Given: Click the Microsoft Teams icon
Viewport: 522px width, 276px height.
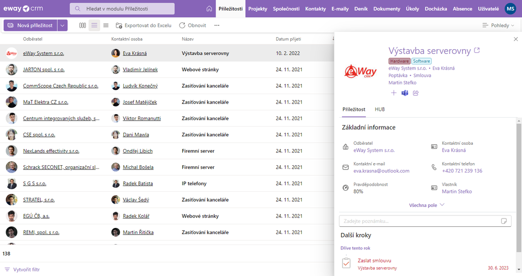Looking at the screenshot, I should click(405, 93).
